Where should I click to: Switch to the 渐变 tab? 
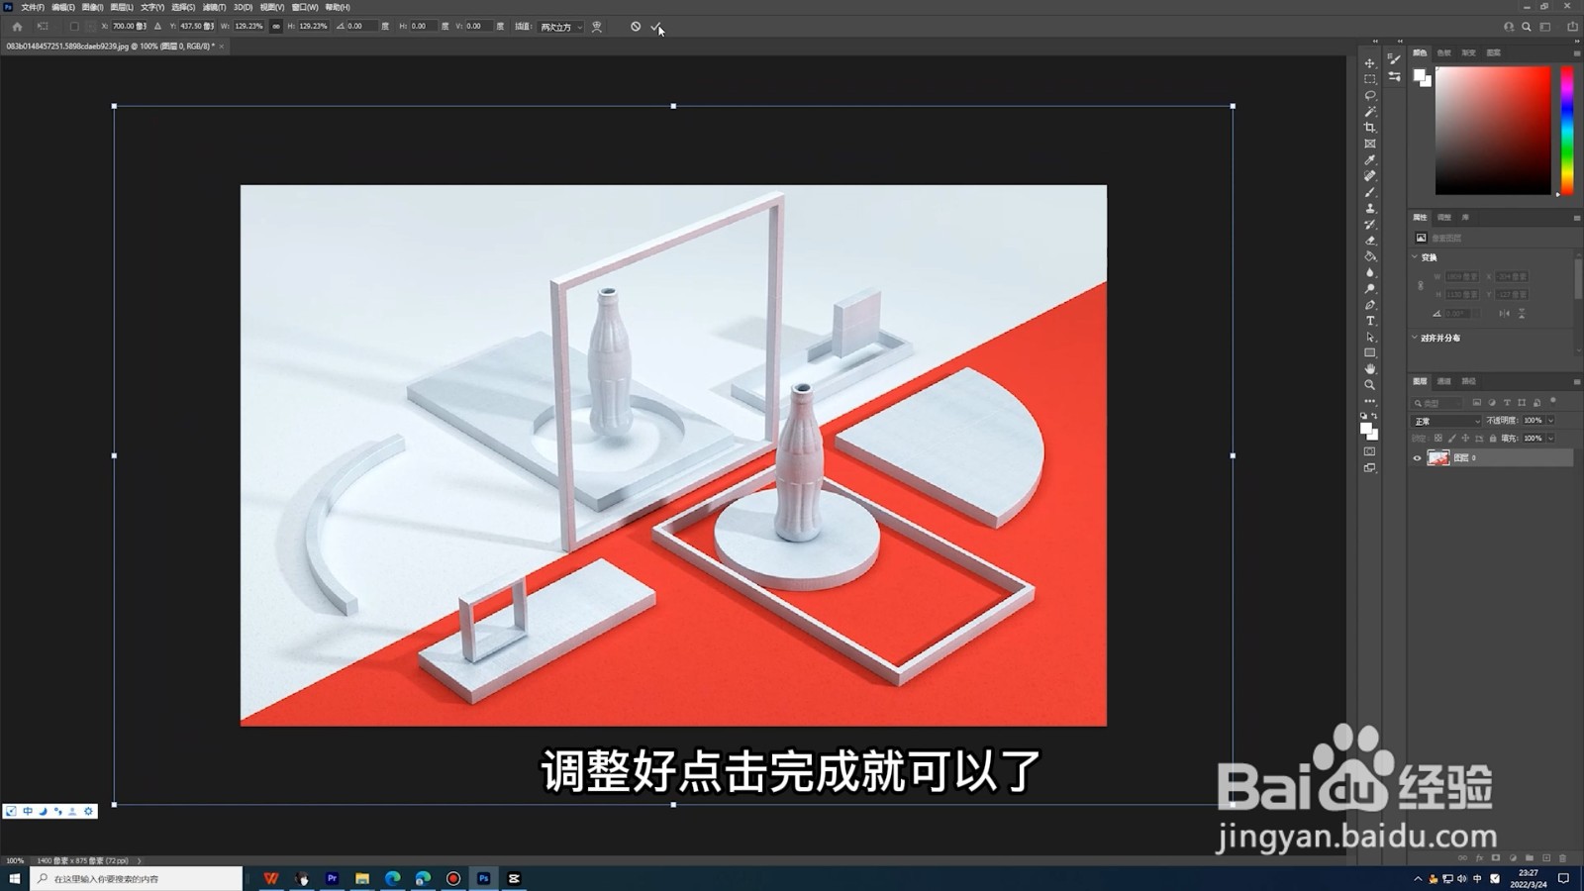[1469, 52]
